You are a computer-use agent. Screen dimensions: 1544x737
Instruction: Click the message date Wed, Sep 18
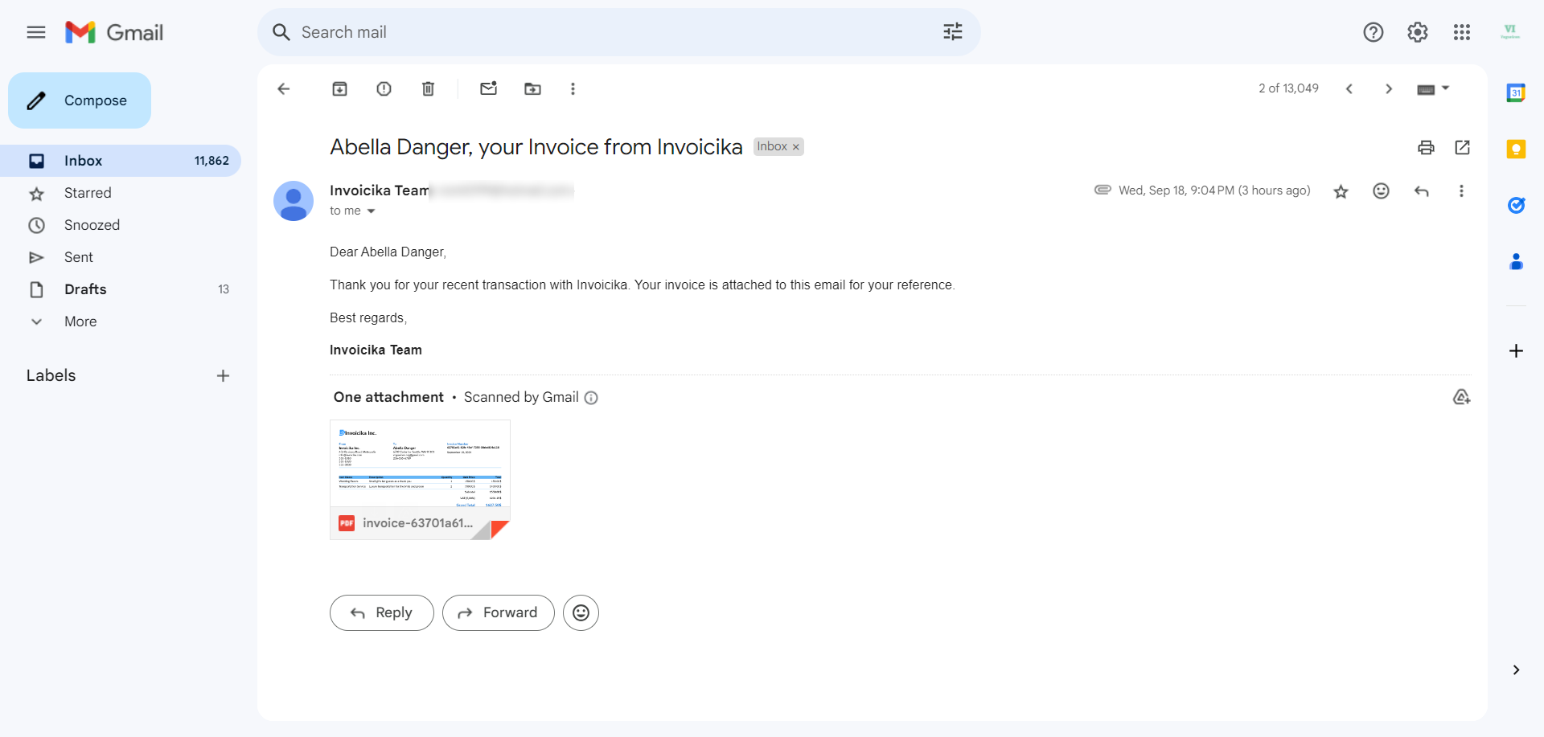pyautogui.click(x=1214, y=190)
